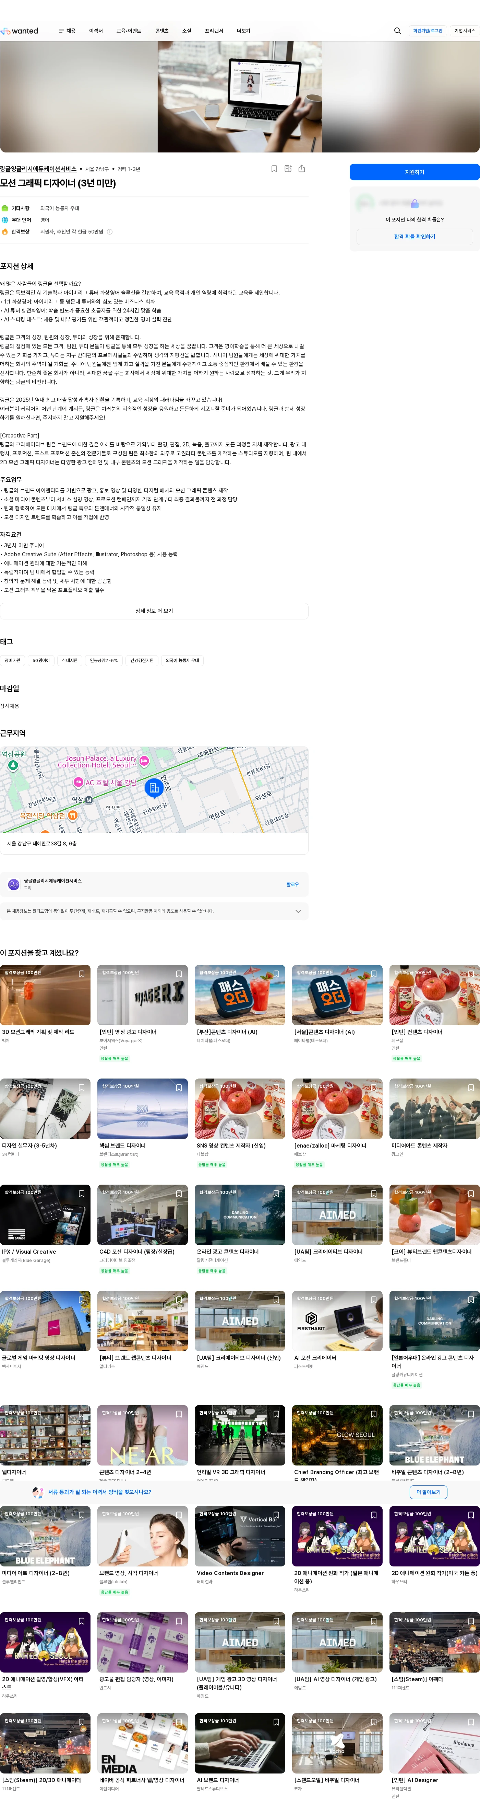
Task: Click the lock icon in prediction card
Action: click(415, 203)
